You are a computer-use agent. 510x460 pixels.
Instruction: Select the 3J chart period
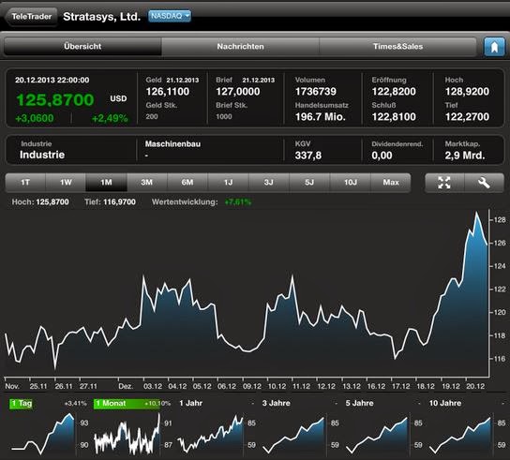pos(269,183)
